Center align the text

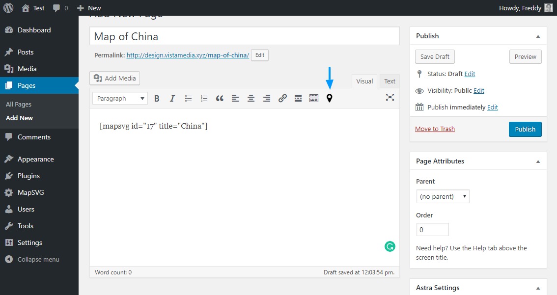(x=251, y=98)
